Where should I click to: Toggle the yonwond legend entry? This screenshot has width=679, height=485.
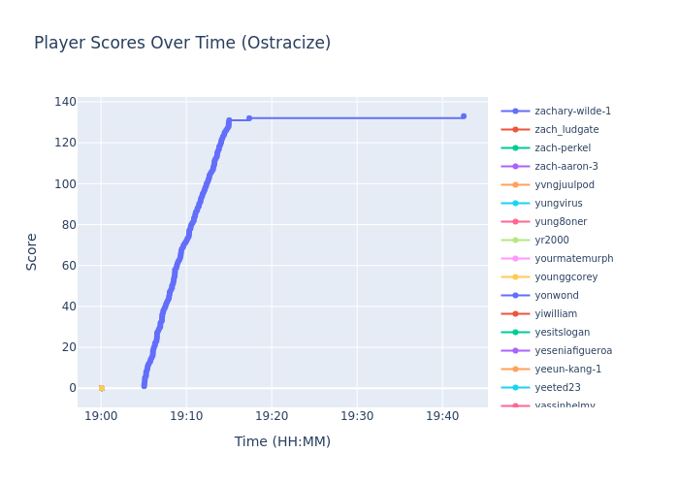point(558,296)
